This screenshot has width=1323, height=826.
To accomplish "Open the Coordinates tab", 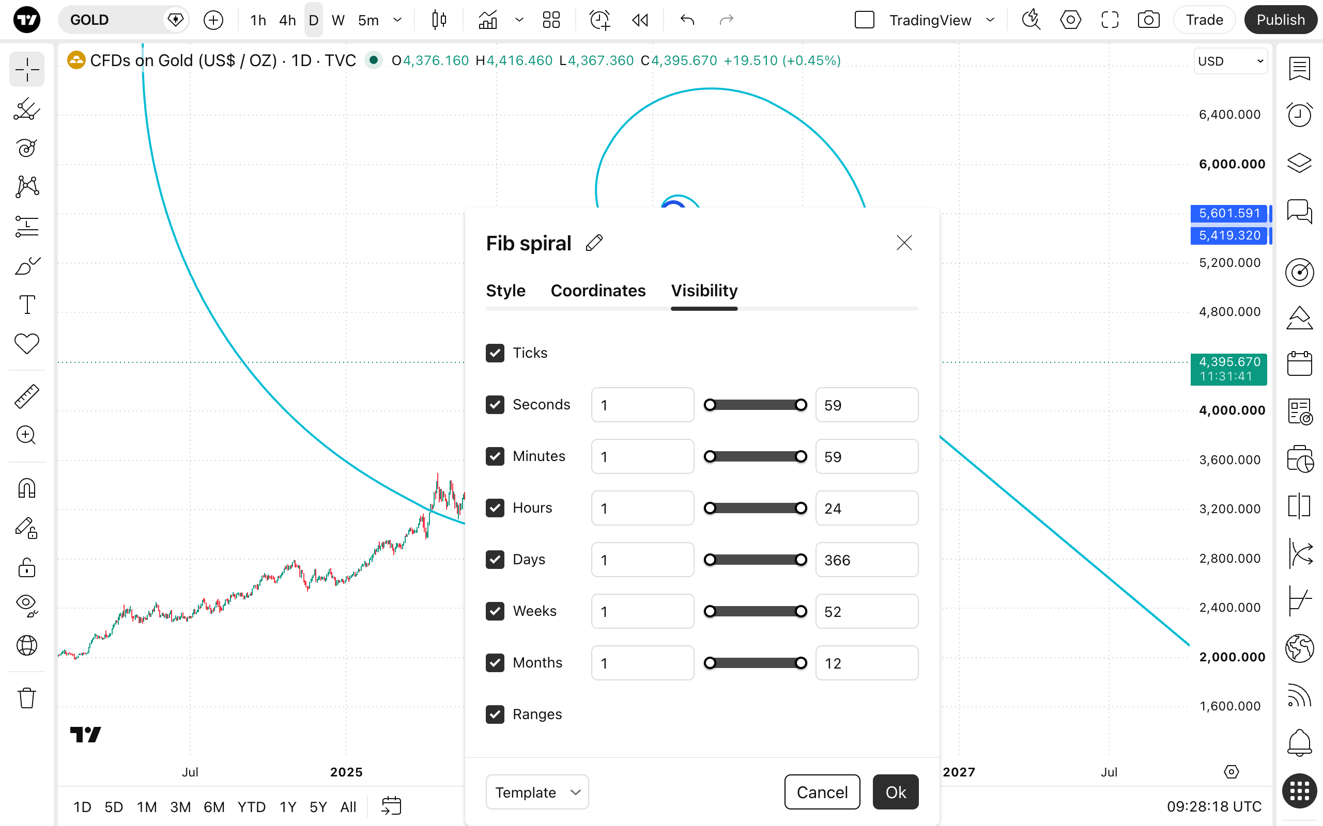I will coord(598,291).
